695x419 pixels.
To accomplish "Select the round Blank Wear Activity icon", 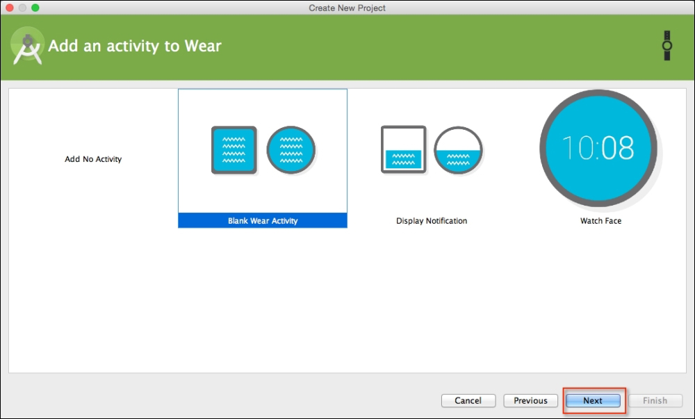I will coord(291,149).
